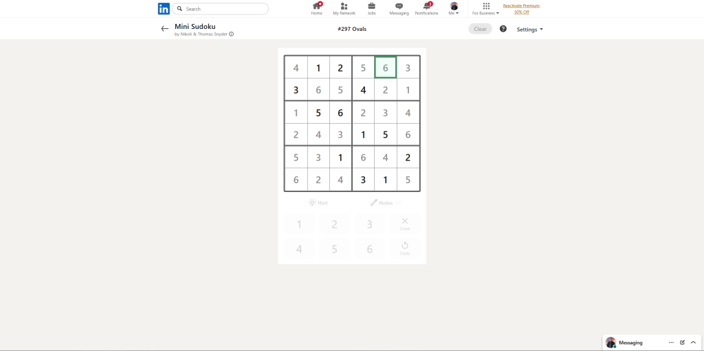Click the Clear button
Screen dimensions: 704x351
click(x=480, y=29)
